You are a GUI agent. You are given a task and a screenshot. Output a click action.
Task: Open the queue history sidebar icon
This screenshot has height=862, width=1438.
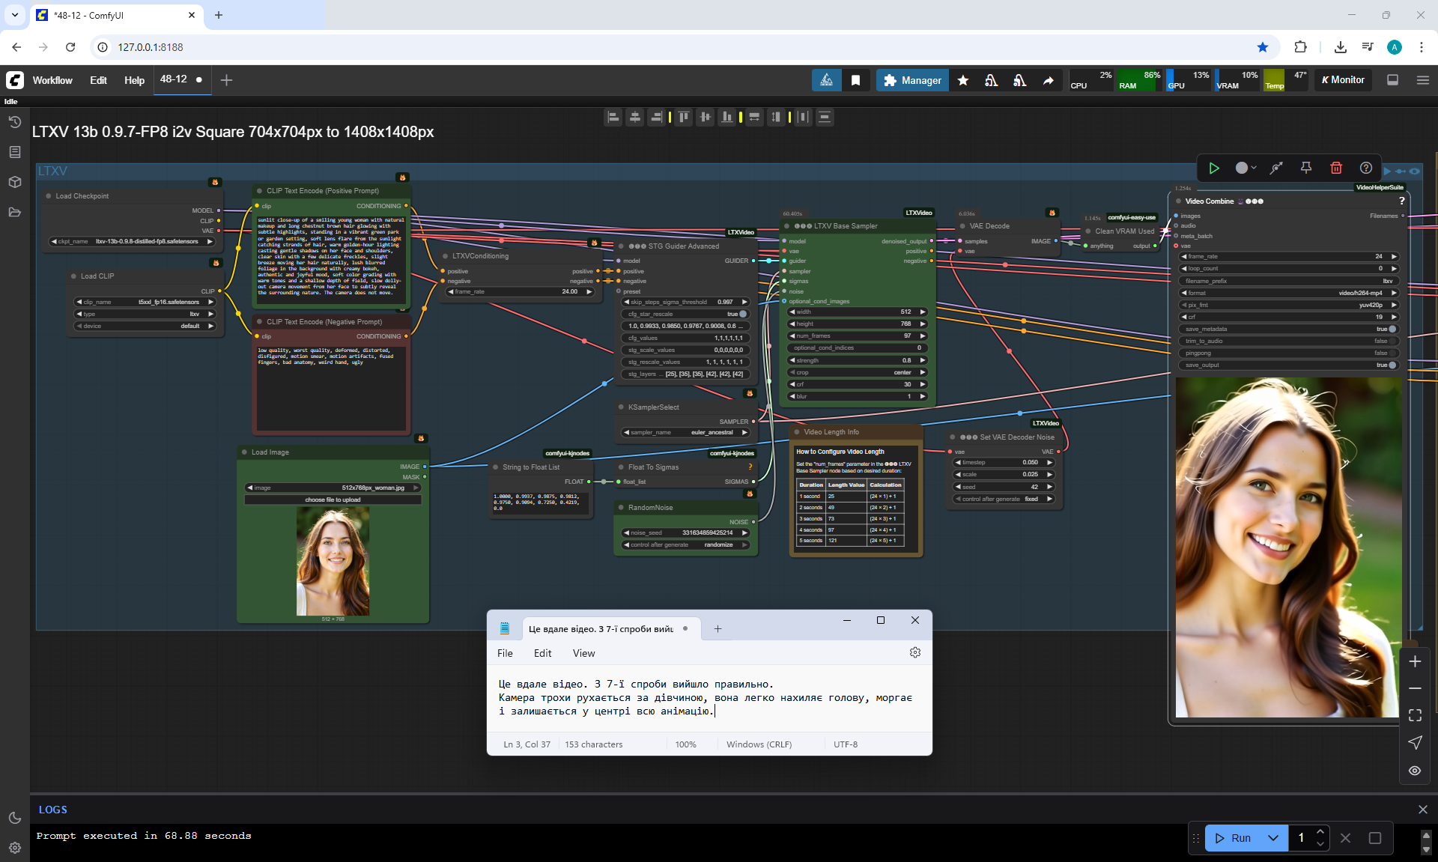click(x=14, y=122)
